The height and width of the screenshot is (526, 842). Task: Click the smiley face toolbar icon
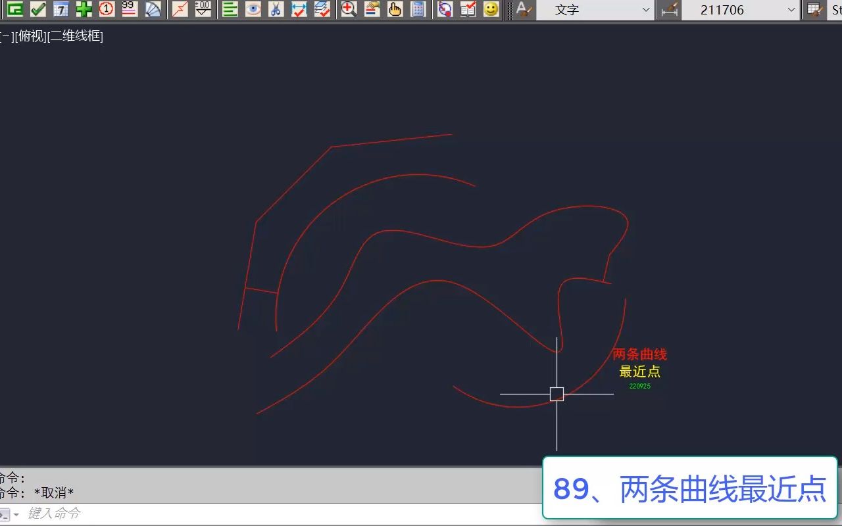490,10
